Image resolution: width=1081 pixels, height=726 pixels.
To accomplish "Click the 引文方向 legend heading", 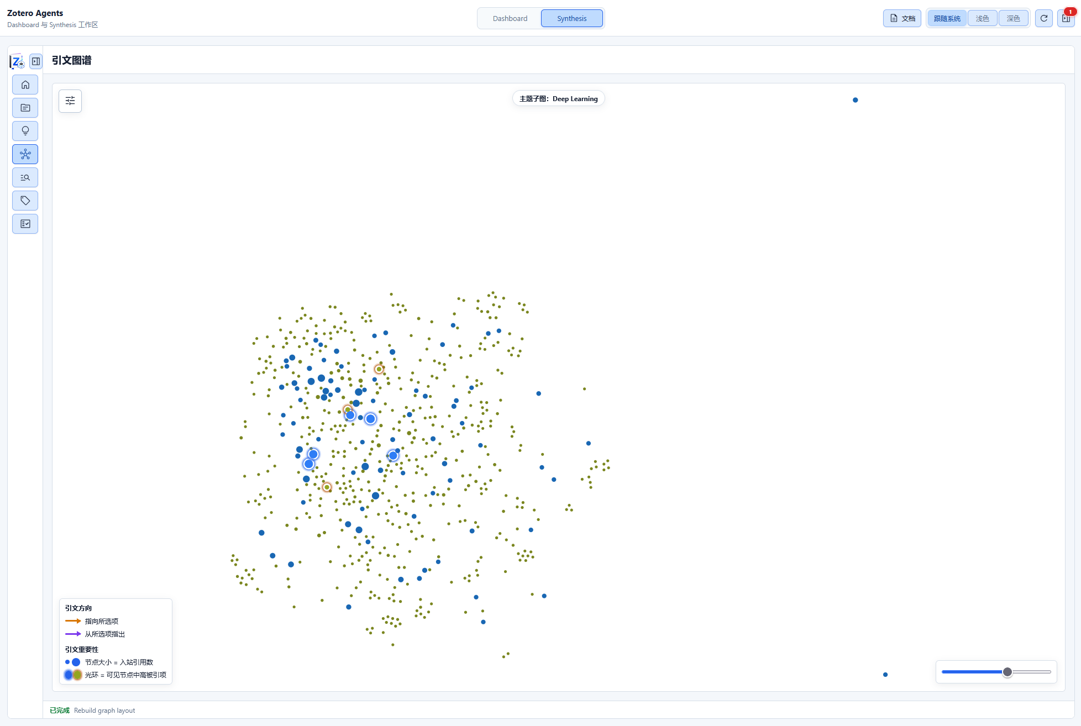I will [78, 608].
